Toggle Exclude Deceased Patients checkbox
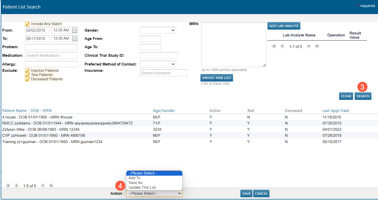 tap(27, 79)
